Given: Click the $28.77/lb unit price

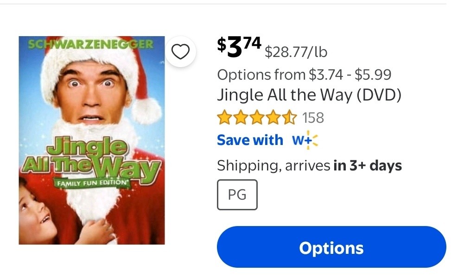Looking at the screenshot, I should click(x=296, y=52).
